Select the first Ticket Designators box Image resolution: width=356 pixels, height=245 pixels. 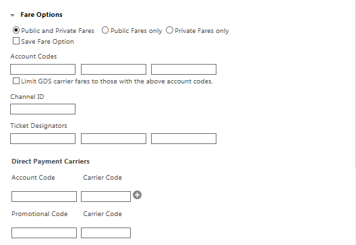42,139
